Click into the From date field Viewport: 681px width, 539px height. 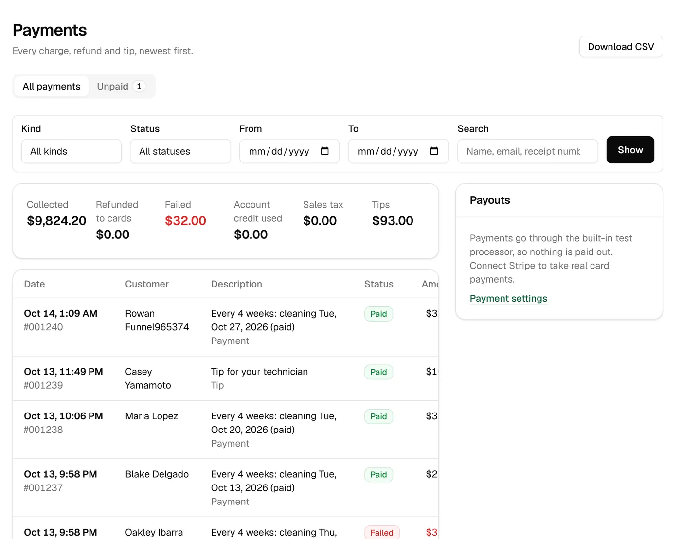point(289,151)
